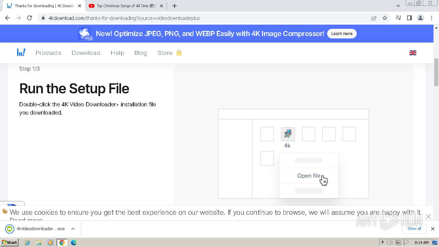Launch Microsoft Edge from taskbar
The image size is (439, 247).
point(73,243)
